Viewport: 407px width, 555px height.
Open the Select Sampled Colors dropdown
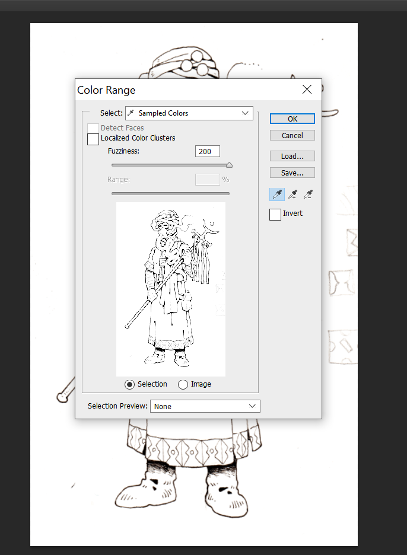(x=189, y=113)
